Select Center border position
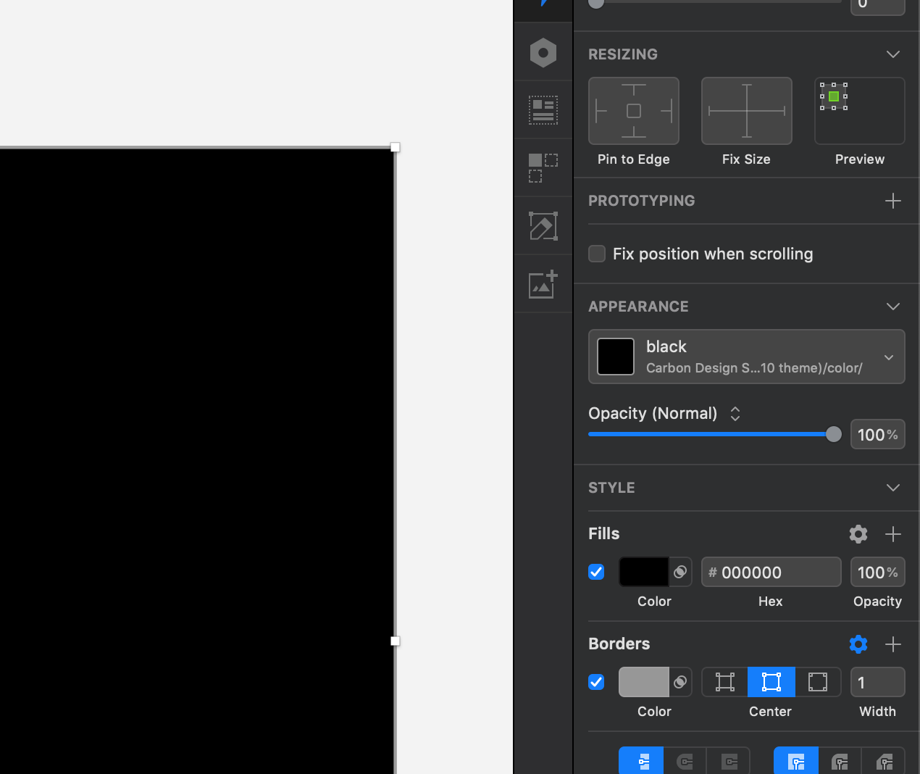This screenshot has height=774, width=920. (x=770, y=682)
